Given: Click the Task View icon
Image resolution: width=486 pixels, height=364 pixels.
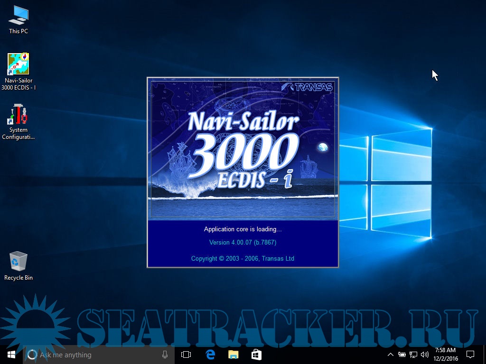Looking at the screenshot, I should click(x=186, y=355).
